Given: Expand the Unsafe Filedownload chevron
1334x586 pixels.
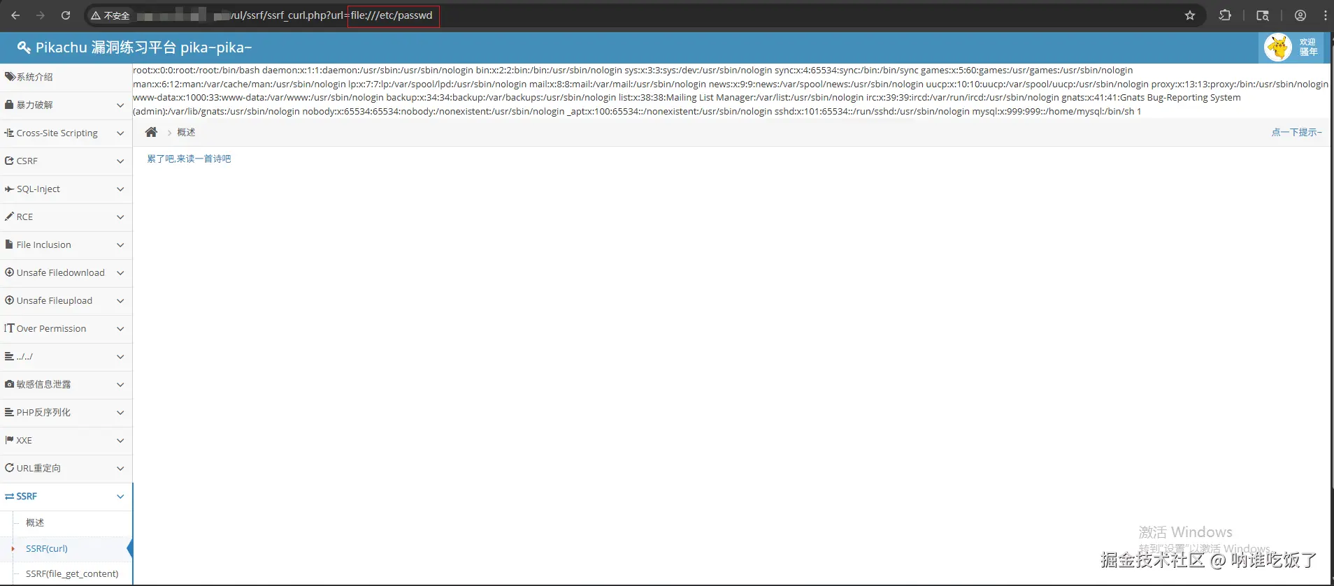Looking at the screenshot, I should click(120, 273).
